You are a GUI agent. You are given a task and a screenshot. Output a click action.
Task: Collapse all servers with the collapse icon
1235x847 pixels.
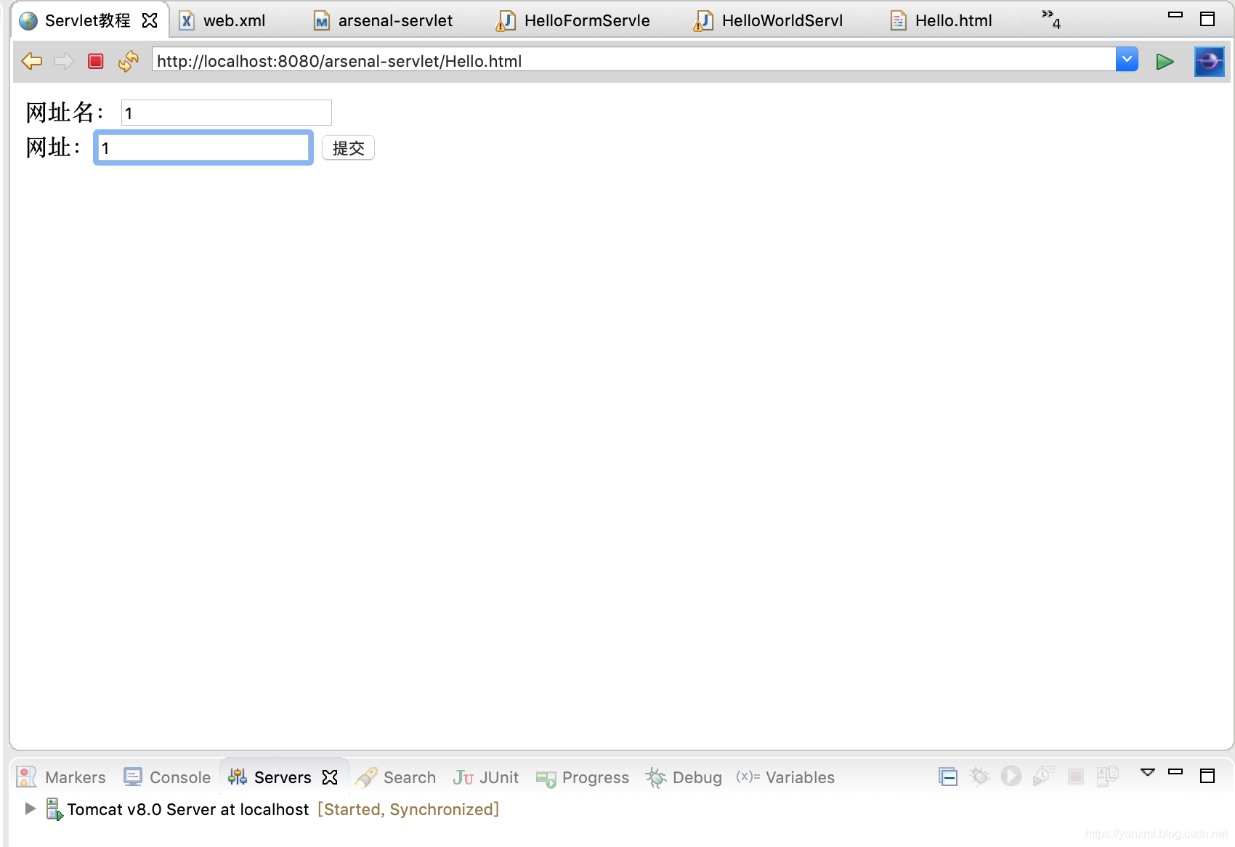[x=948, y=777]
